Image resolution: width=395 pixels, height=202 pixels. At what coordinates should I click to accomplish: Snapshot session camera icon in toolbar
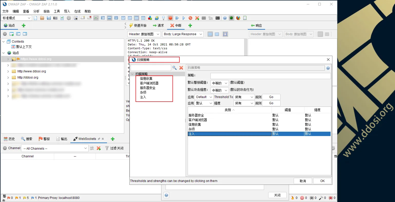[x=55, y=18]
